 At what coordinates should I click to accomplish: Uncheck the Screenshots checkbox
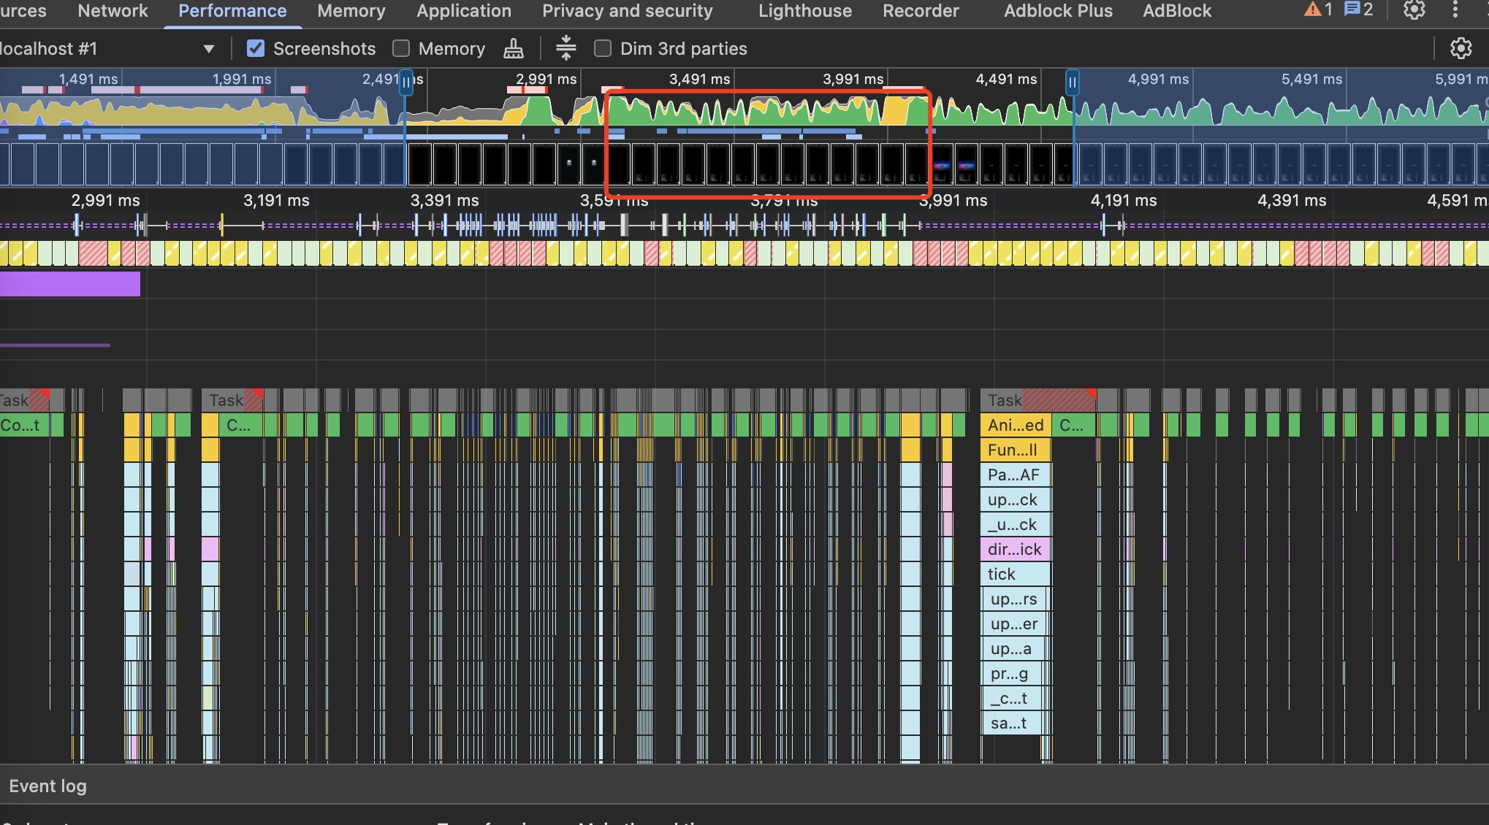(x=256, y=49)
